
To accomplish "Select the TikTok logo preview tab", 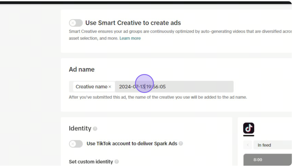I will [x=249, y=128].
